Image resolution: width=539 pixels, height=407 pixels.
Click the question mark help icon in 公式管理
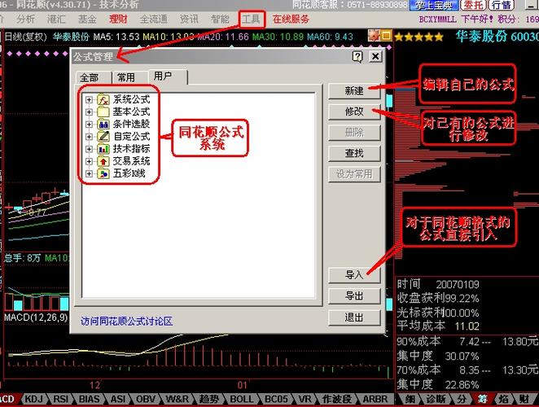357,56
